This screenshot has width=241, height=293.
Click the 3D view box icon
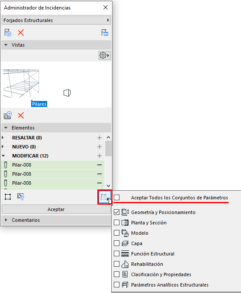point(67,93)
